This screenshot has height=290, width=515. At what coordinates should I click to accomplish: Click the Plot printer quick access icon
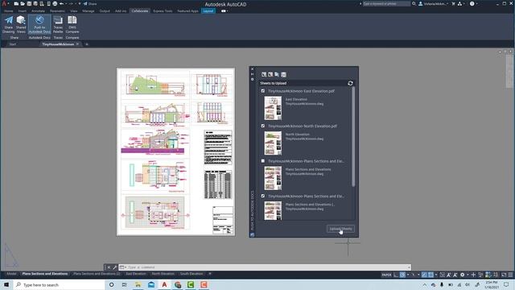(x=55, y=3)
